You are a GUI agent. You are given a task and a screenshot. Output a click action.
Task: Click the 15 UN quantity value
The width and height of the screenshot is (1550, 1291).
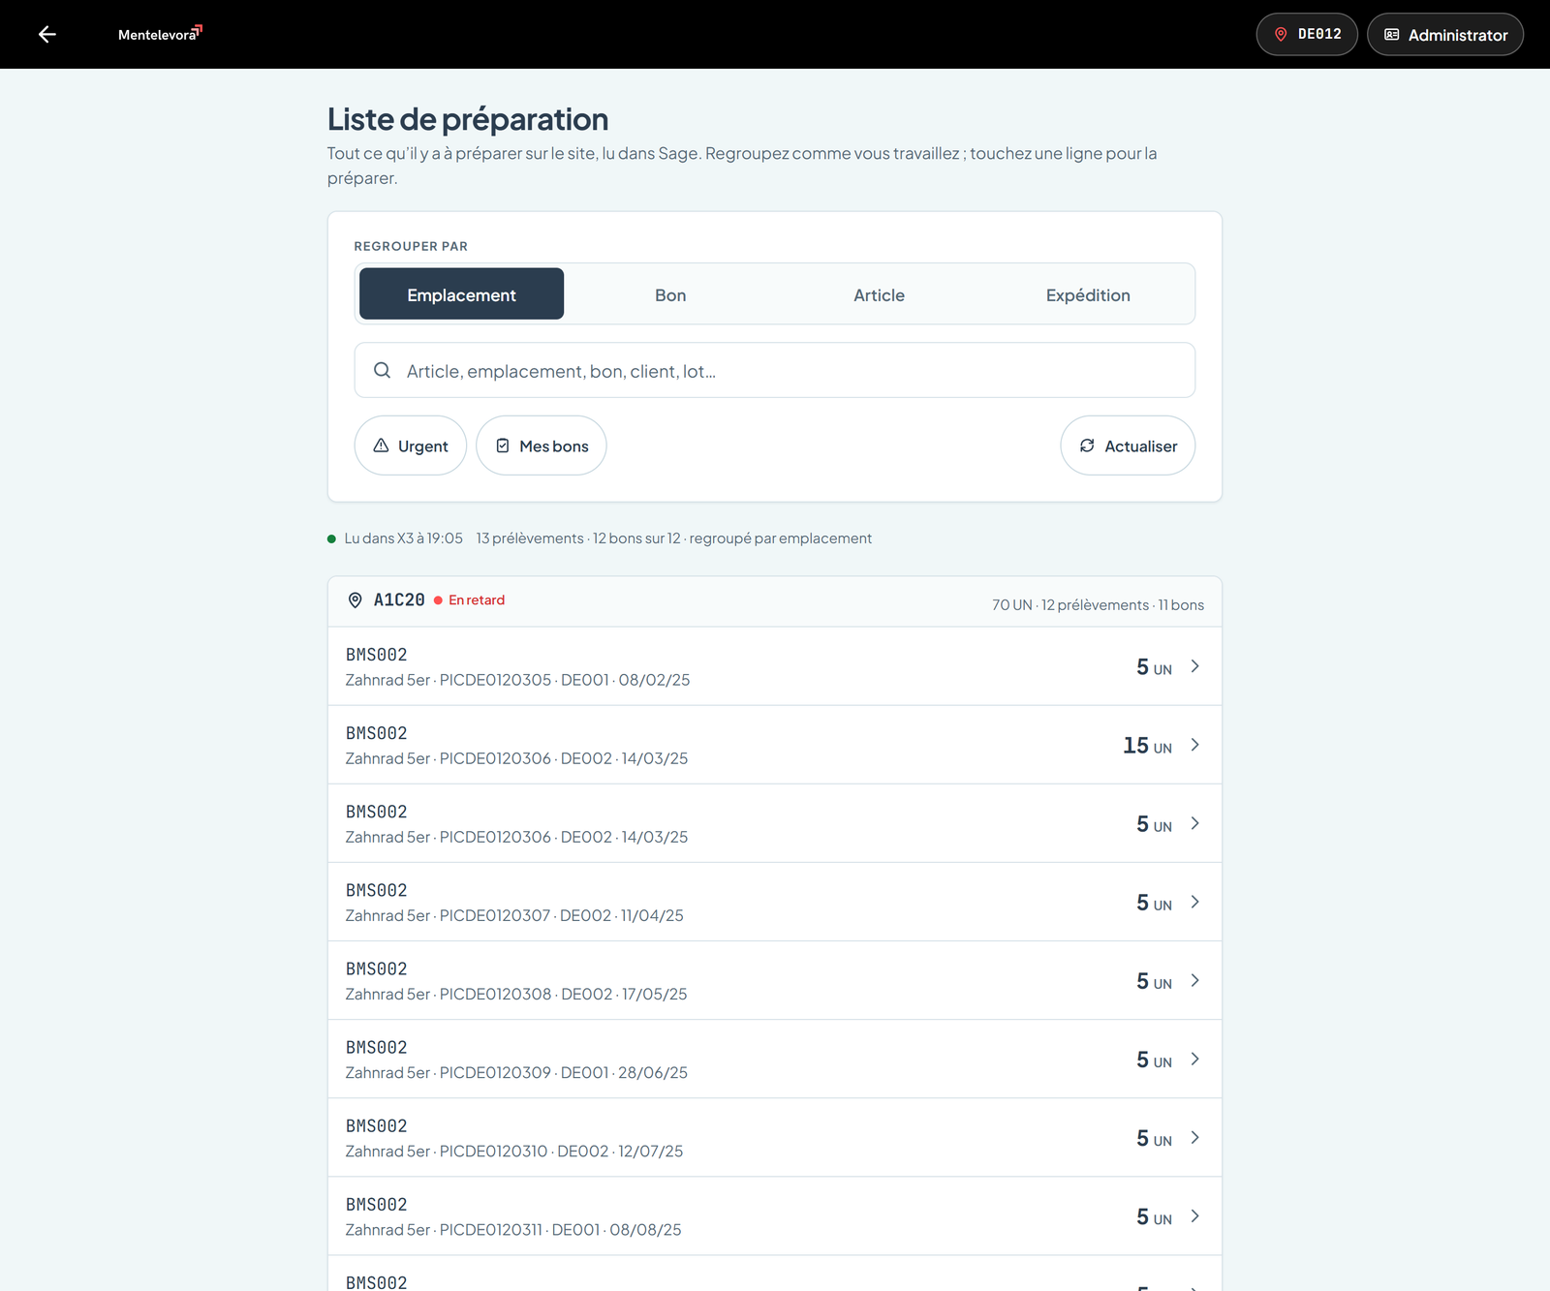coord(1147,746)
